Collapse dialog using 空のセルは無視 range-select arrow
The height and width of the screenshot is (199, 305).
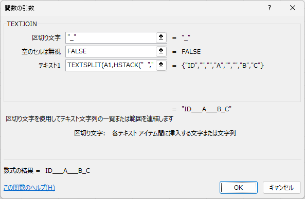click(161, 51)
